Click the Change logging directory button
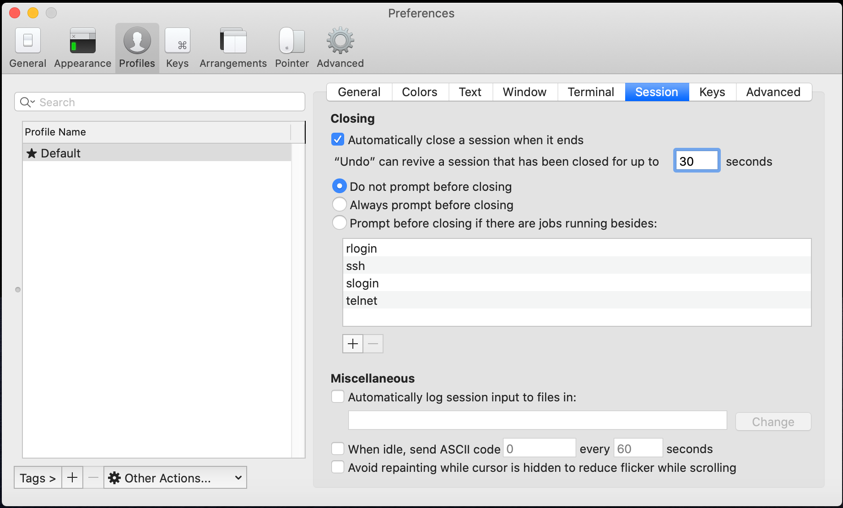This screenshot has width=843, height=508. (x=773, y=421)
